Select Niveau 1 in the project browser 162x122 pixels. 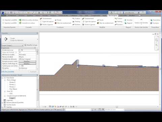[x=12, y=84]
